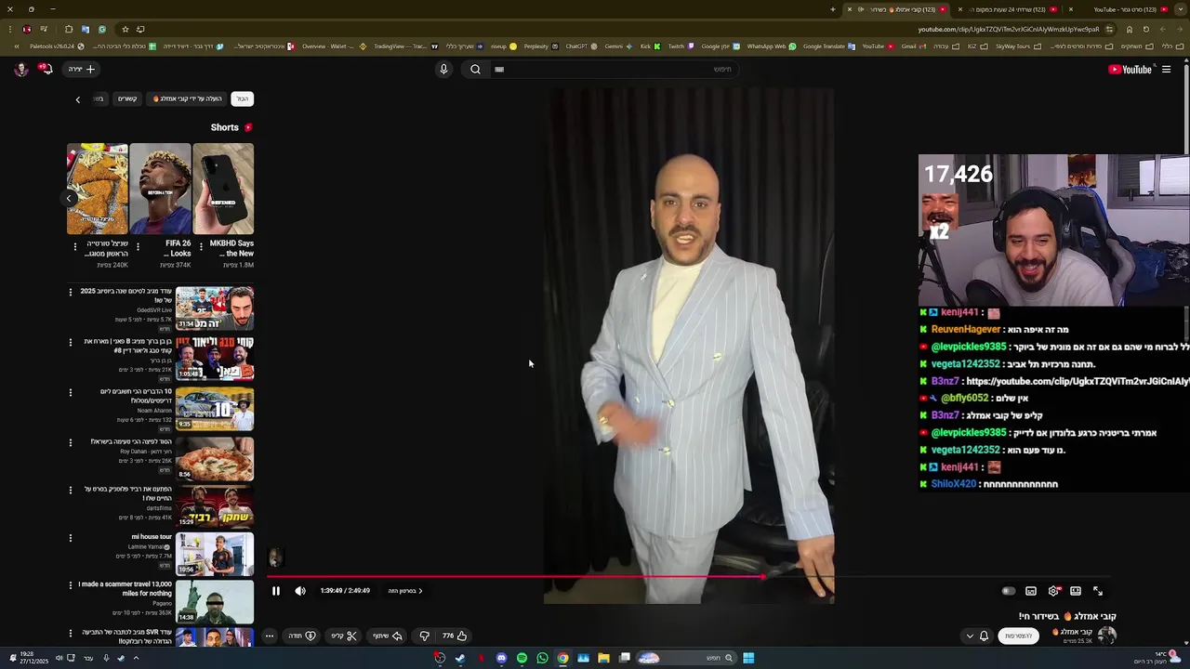The image size is (1190, 669).
Task: Open Steam from the taskbar
Action: coord(460,658)
